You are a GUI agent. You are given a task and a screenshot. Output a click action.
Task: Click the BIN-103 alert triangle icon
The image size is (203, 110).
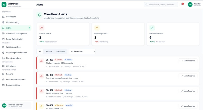pyautogui.click(x=41, y=61)
